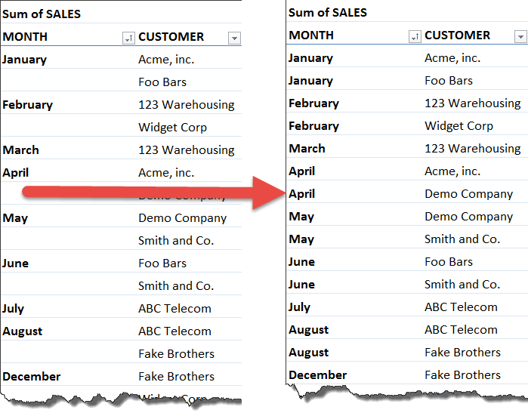
Task: Select the repeated April cell beside Demo Company
Action: tap(301, 194)
